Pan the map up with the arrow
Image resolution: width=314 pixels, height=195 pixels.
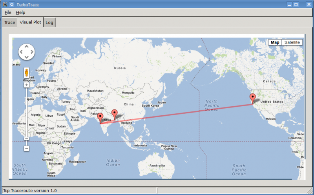click(x=27, y=46)
